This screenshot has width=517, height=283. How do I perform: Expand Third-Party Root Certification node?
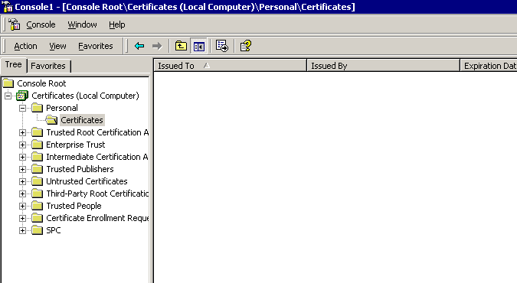[x=22, y=194]
